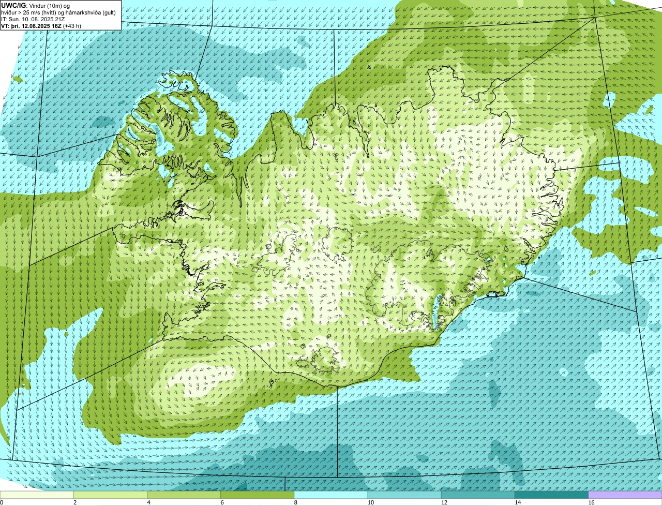Click the lavender legend swatch above 16 m/s

tap(625, 495)
